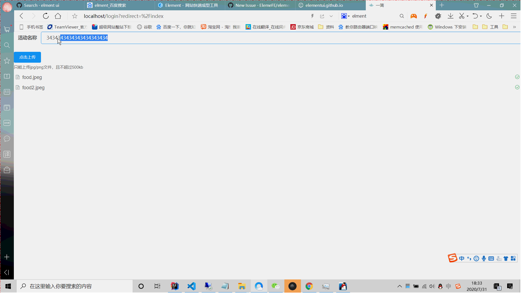The height and width of the screenshot is (293, 521).
Task: Select the food2.jpeg file entry
Action: [x=267, y=88]
